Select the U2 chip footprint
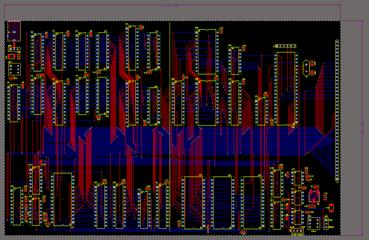This screenshot has height=240, width=369. (37, 96)
